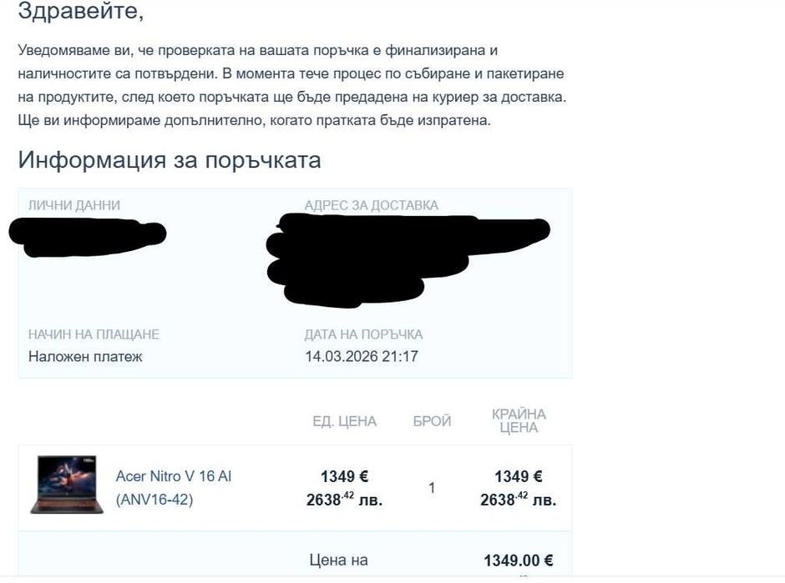This screenshot has width=785, height=583.
Task: Click the 'ЕД. ЦЕНА' column header
Action: [344, 421]
